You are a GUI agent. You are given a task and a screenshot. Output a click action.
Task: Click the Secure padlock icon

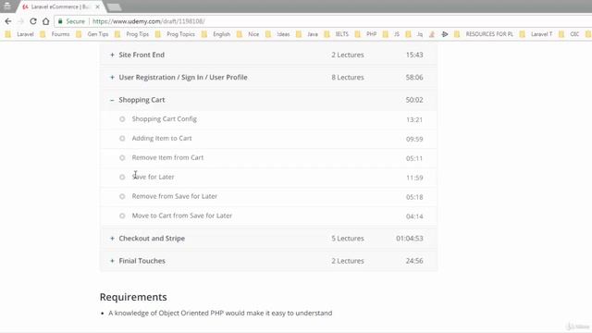60,21
